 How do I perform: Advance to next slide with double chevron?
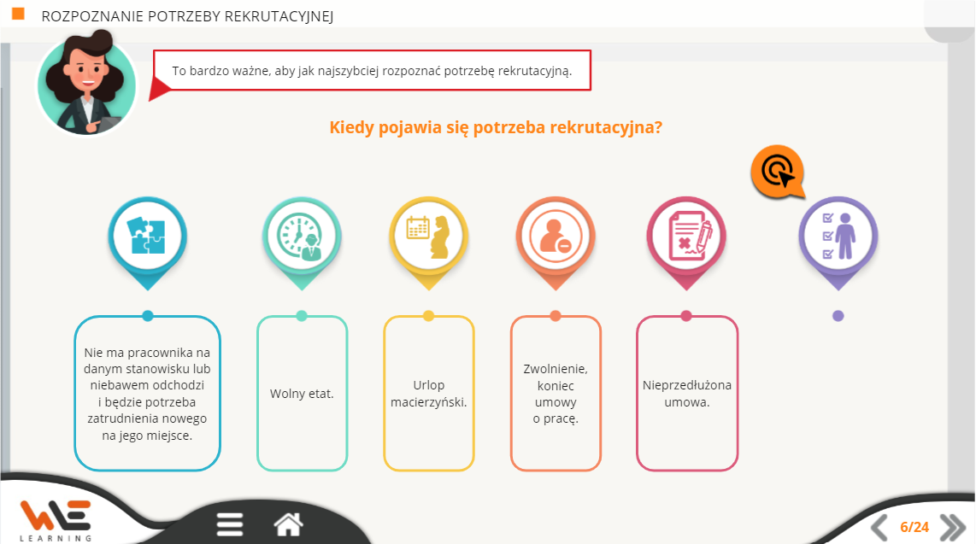[x=952, y=527]
